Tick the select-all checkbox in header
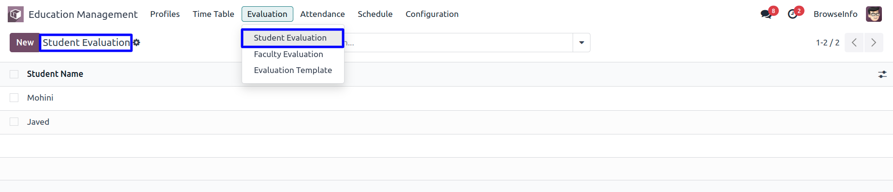 pos(14,74)
